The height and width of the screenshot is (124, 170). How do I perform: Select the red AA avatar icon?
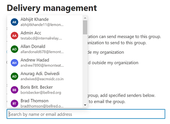[15, 36]
